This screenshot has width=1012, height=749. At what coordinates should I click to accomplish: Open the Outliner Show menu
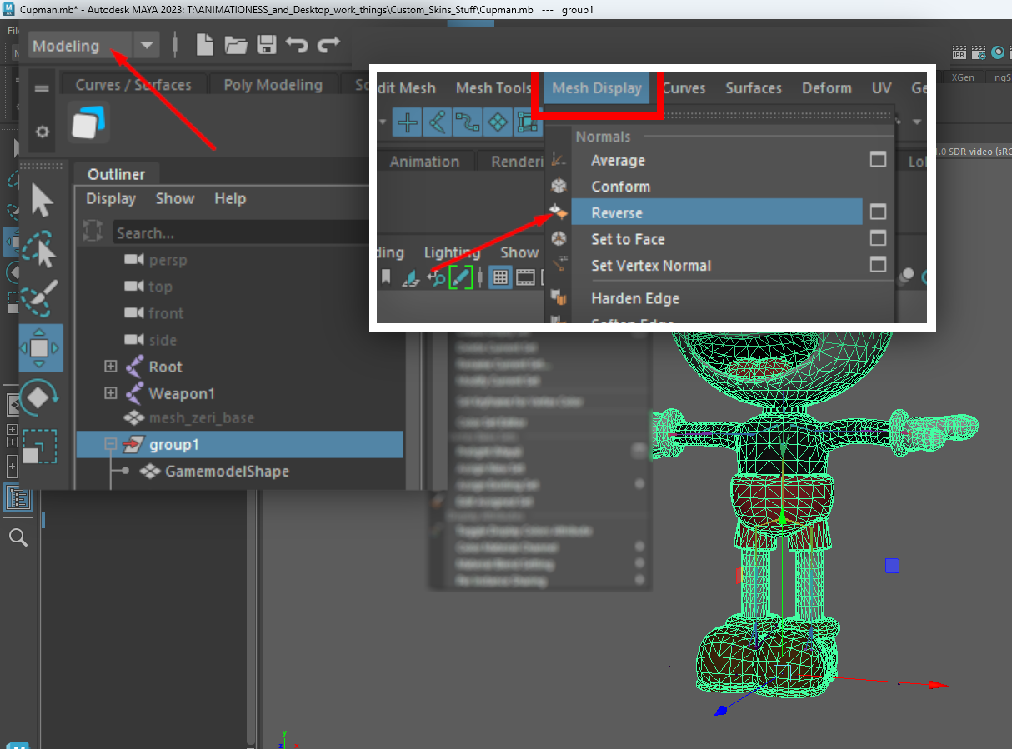[175, 198]
